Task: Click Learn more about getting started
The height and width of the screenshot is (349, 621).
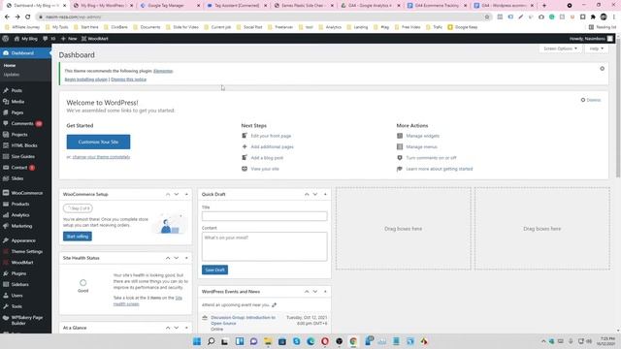Action: pyautogui.click(x=440, y=169)
